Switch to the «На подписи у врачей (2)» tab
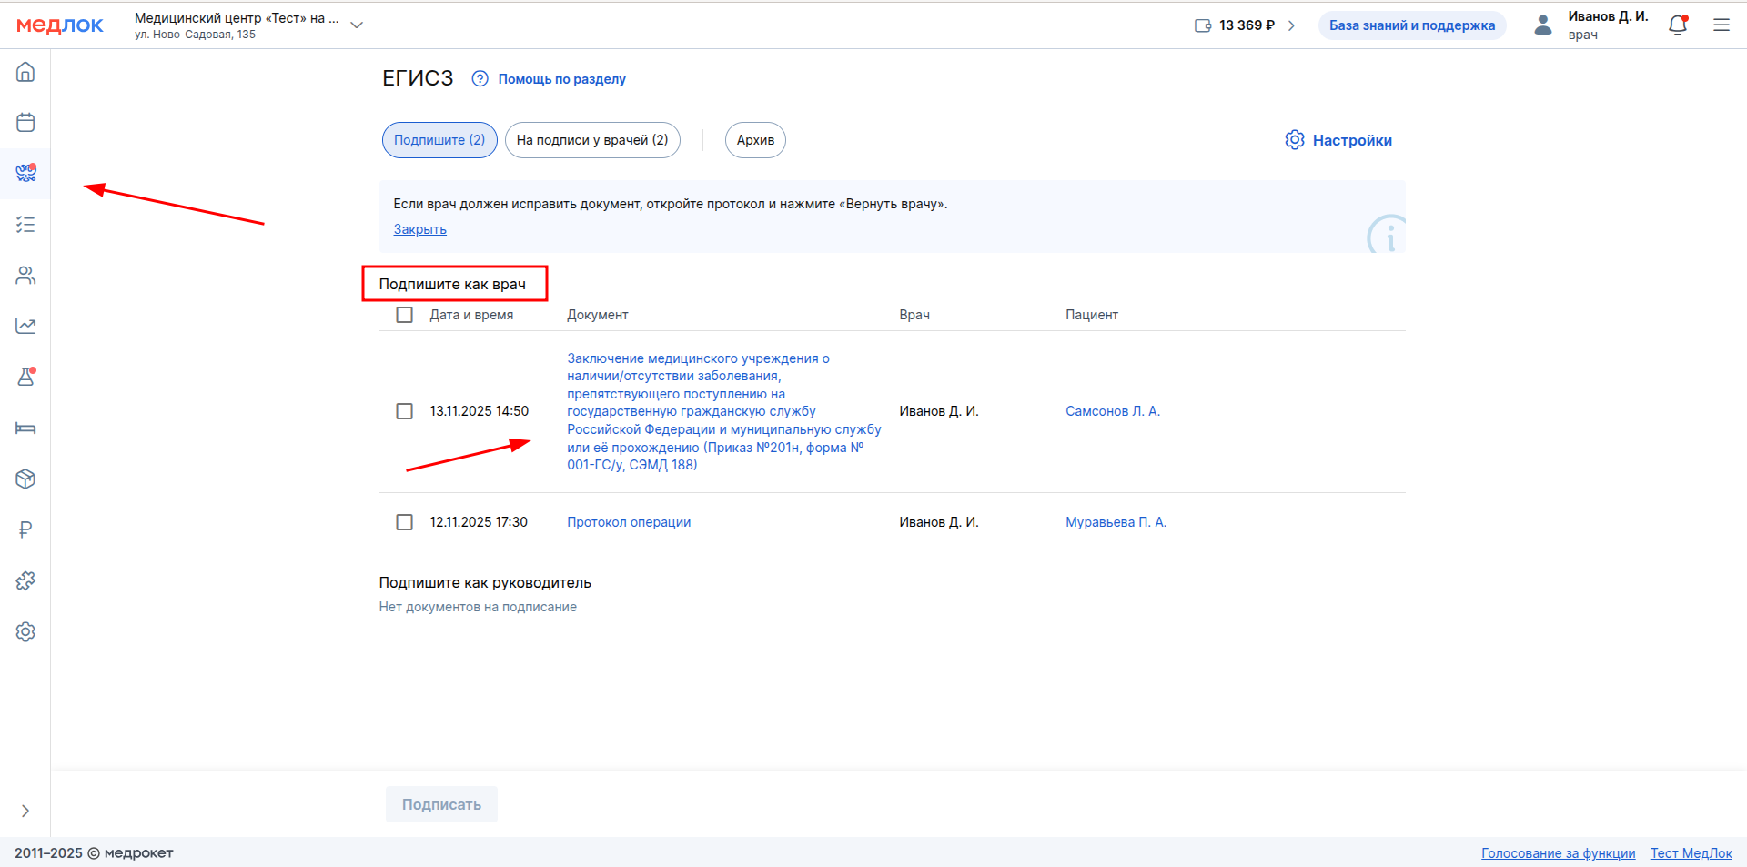This screenshot has height=867, width=1747. 592,140
